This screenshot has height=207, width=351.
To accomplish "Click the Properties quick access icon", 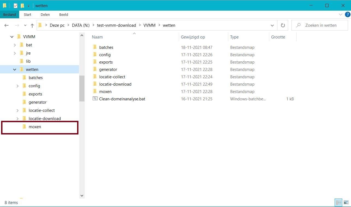I will tap(16, 5).
